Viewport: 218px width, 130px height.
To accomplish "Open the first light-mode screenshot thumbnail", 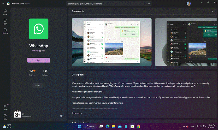I will 112,42.
